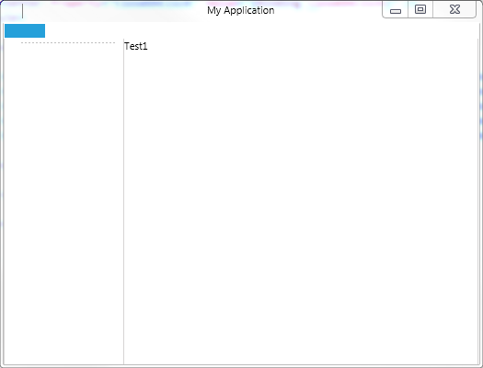Click the "Test1" text
This screenshot has height=368, width=483.
click(x=136, y=46)
